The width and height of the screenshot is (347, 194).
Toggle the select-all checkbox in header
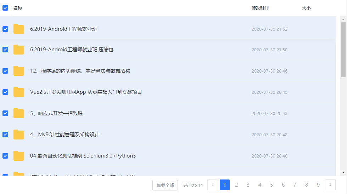[x=5, y=8]
